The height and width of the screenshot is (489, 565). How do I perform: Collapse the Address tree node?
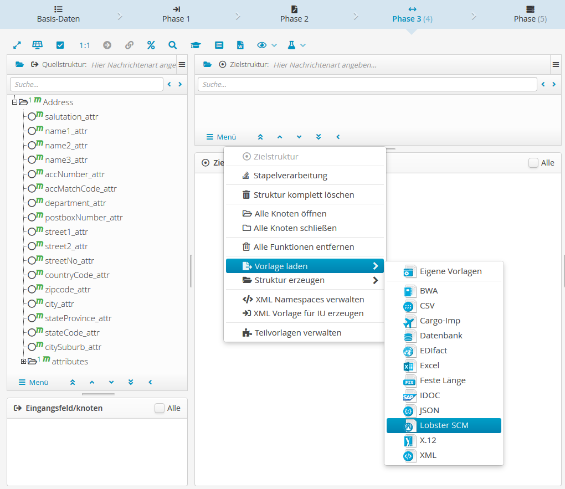[15, 102]
